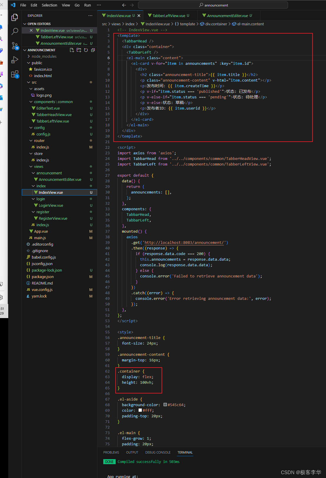
Task: Click the #545c64 color swatch in code
Action: (165, 405)
